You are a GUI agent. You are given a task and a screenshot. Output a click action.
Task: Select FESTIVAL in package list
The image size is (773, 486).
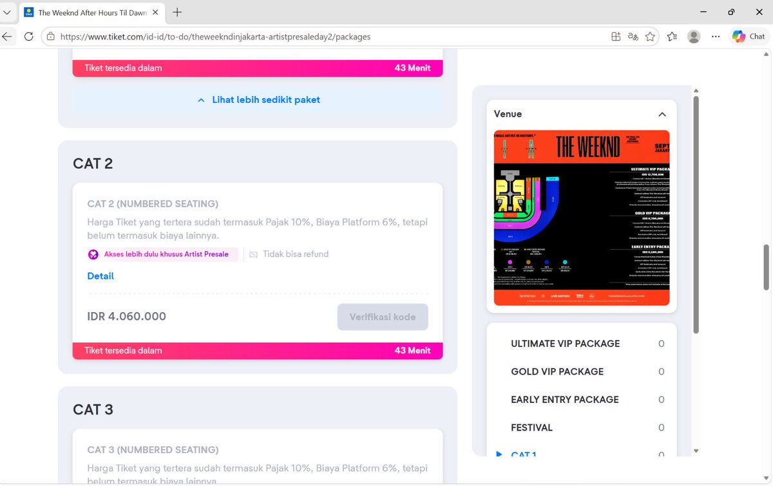click(532, 427)
